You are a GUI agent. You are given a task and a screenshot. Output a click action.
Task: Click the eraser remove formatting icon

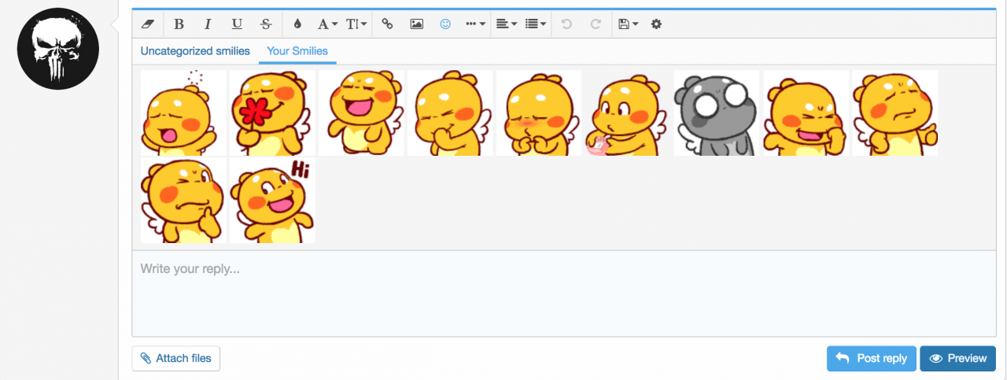[x=147, y=24]
